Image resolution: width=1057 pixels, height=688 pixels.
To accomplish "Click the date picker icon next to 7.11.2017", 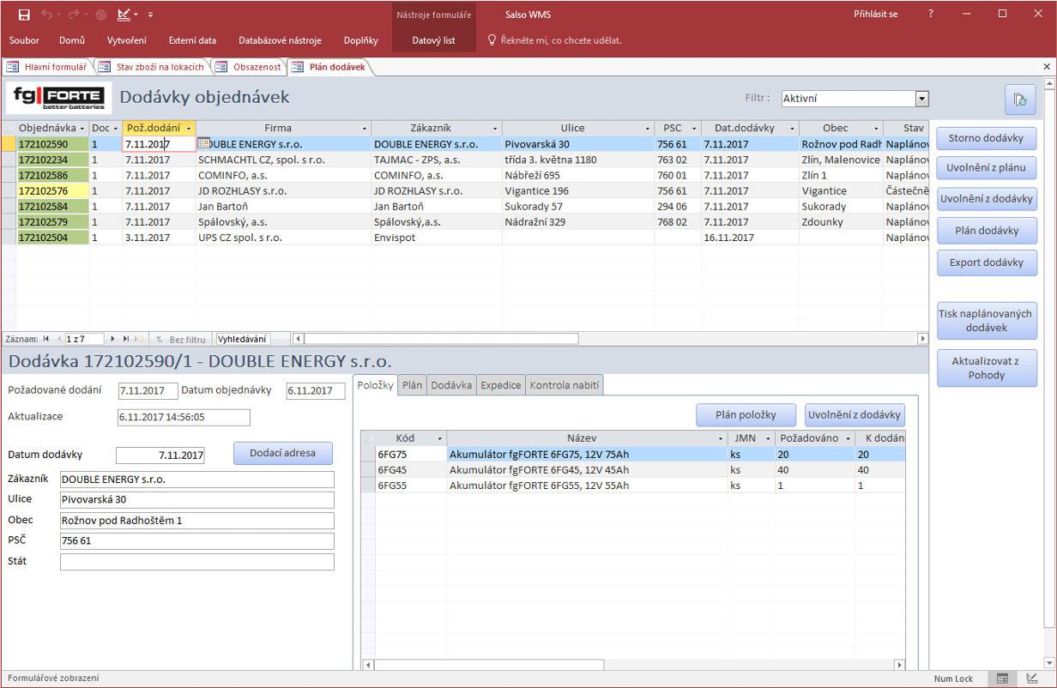I will (x=203, y=144).
